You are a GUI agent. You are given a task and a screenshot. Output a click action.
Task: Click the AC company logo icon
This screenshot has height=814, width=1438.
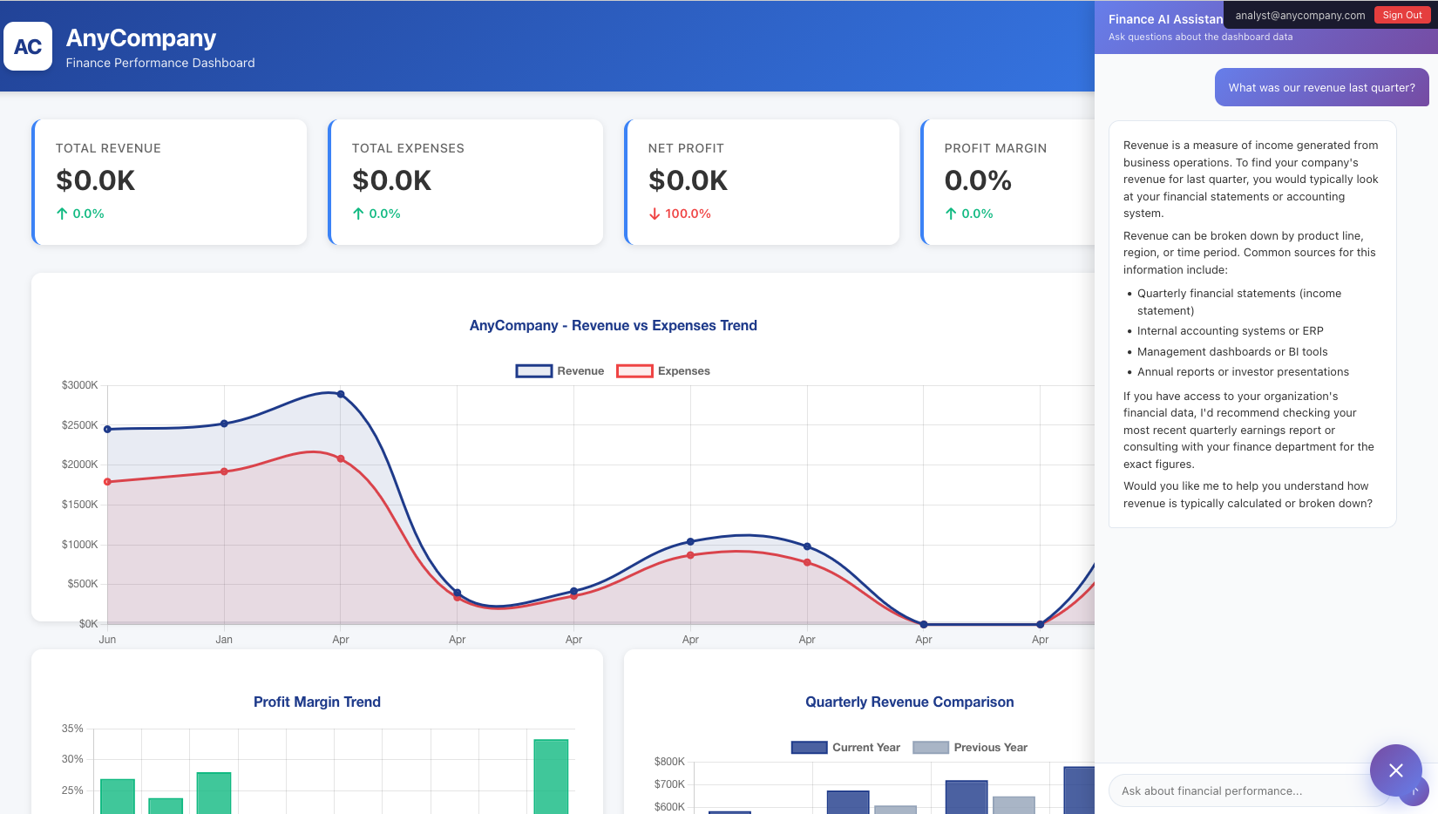click(28, 46)
